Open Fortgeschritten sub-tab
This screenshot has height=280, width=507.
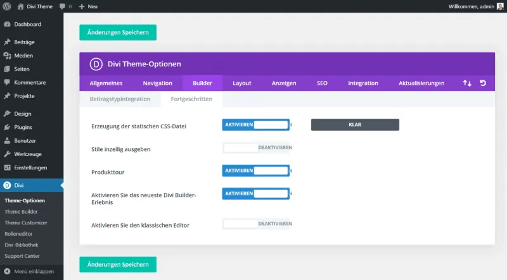(x=191, y=99)
